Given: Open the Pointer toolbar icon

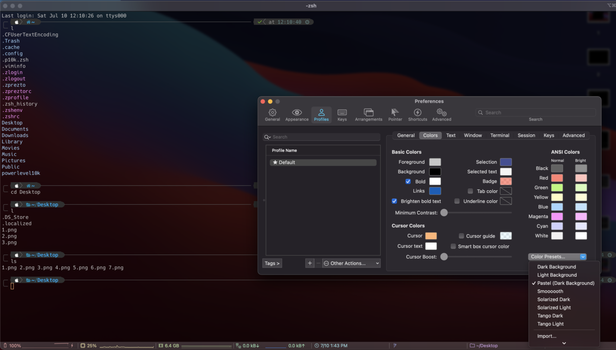Looking at the screenshot, I should (x=395, y=115).
